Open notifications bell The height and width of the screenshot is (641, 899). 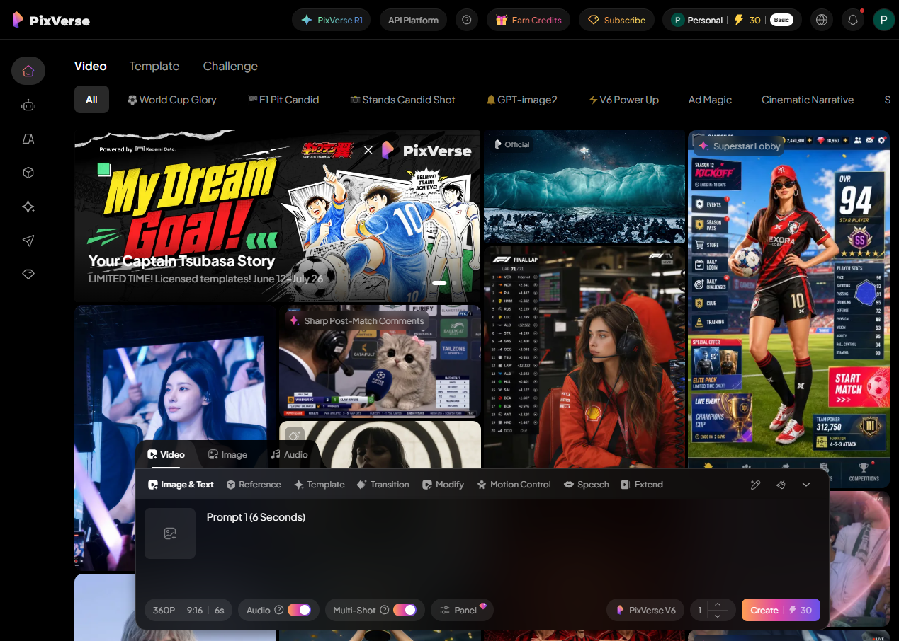pos(853,20)
